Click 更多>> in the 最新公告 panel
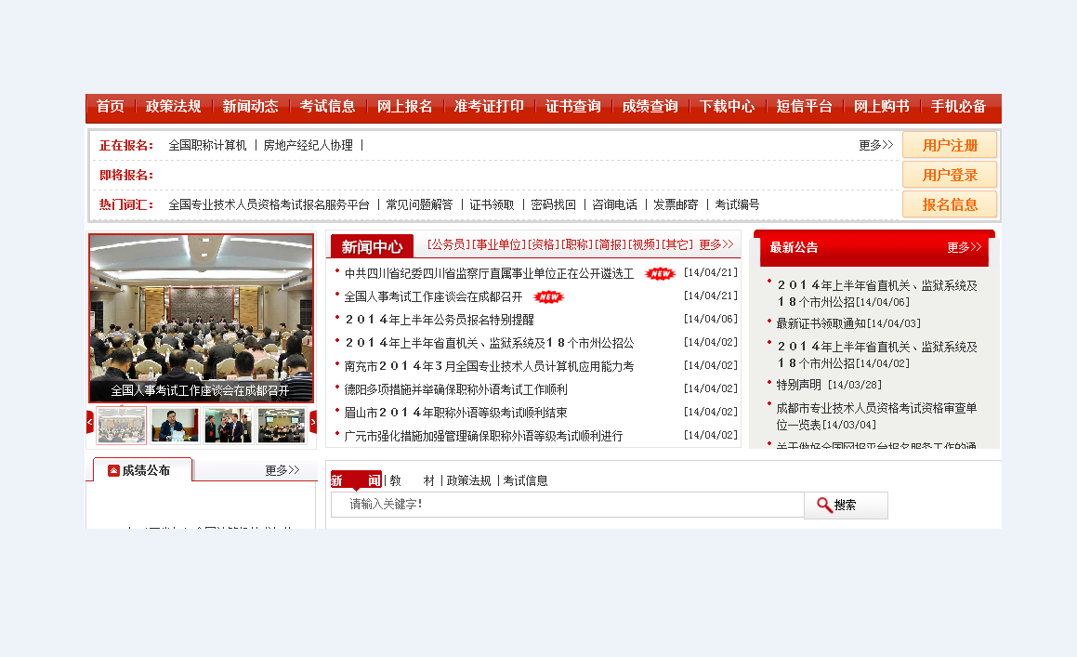The width and height of the screenshot is (1077, 657). tap(964, 248)
